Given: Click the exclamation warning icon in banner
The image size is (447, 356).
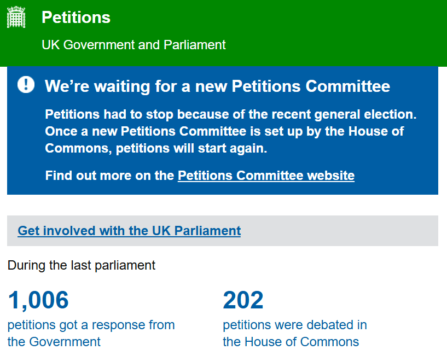Looking at the screenshot, I should coord(26,85).
